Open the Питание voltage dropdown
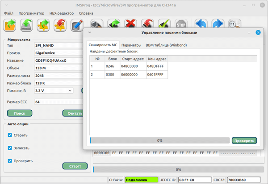The image size is (268, 184). (x=54, y=91)
